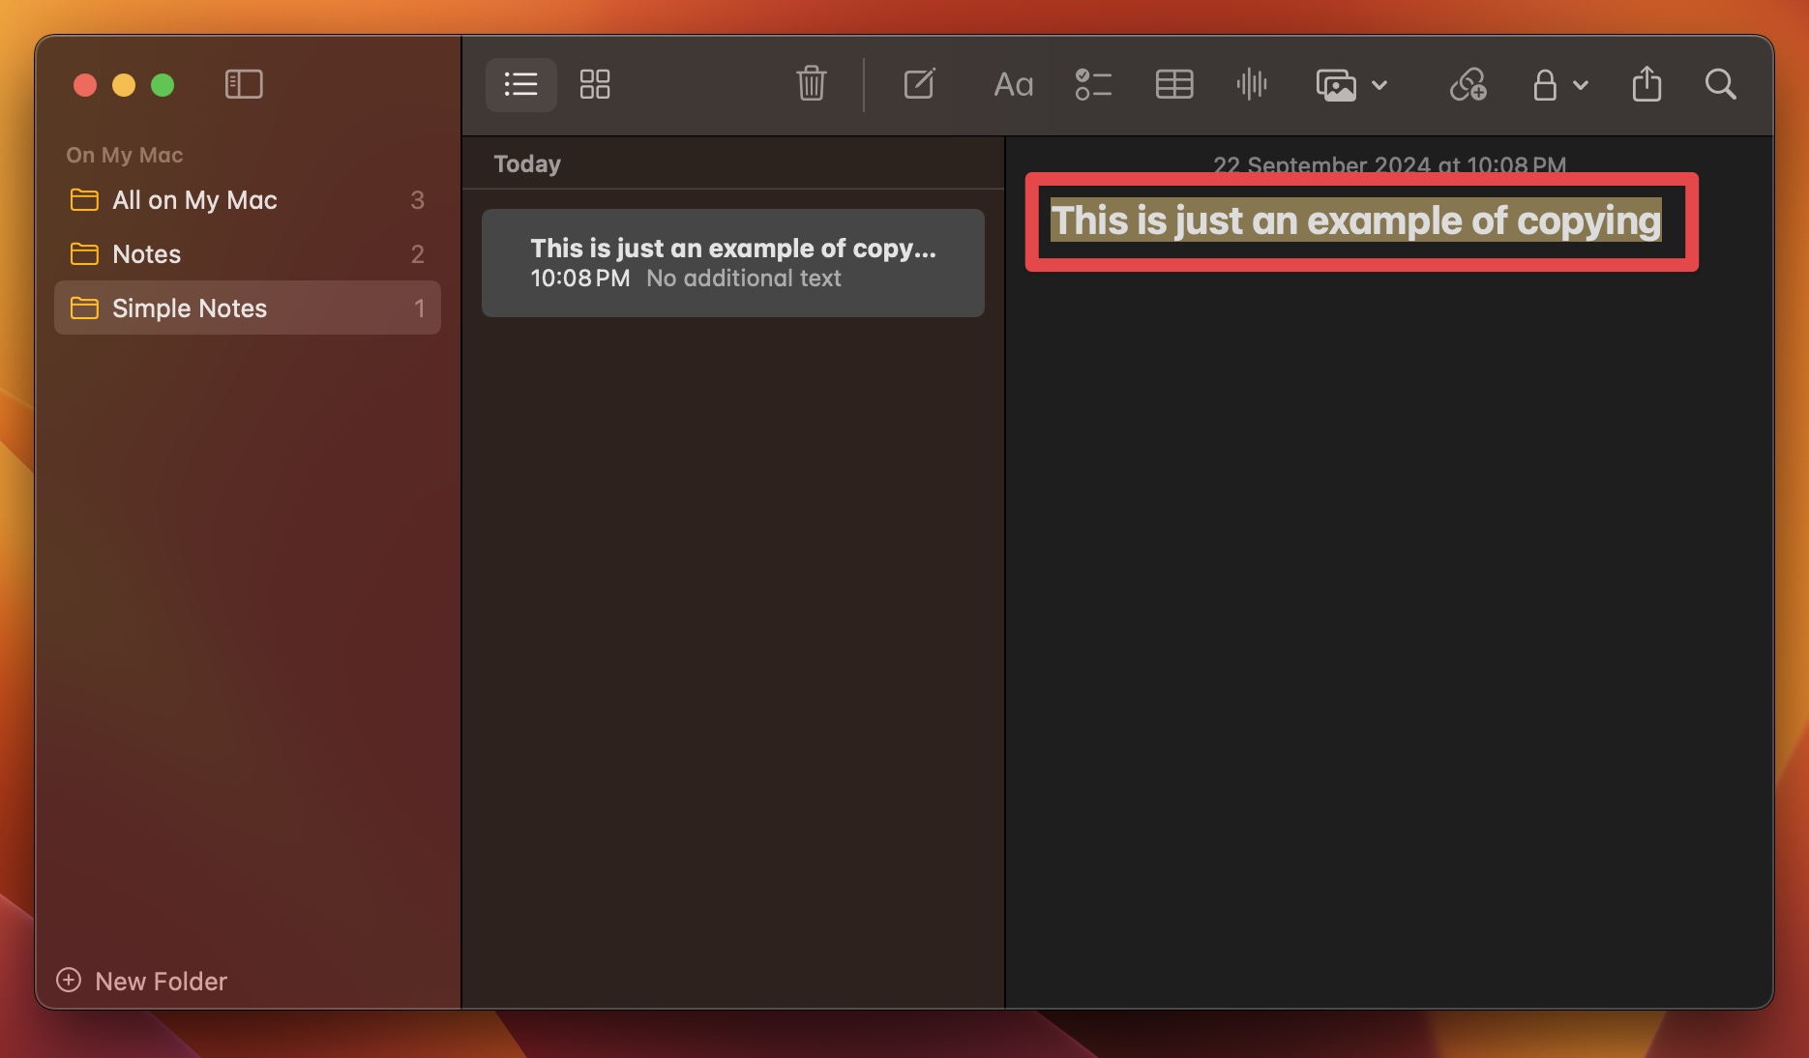Create a New Folder
1809x1058 pixels.
[x=141, y=981]
